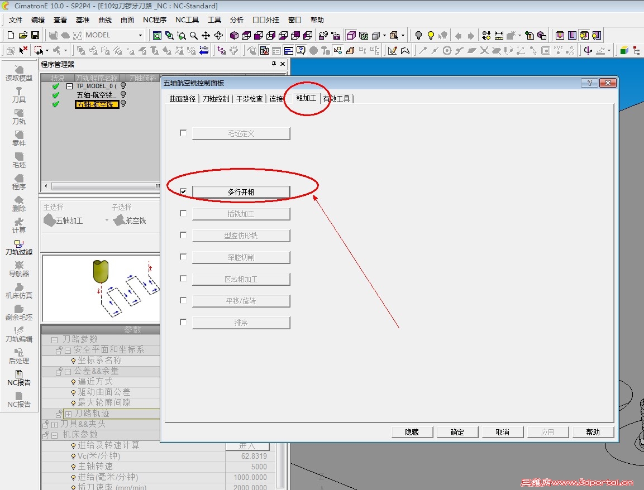
Task: Open the Measure ruler tool
Action: (499, 36)
